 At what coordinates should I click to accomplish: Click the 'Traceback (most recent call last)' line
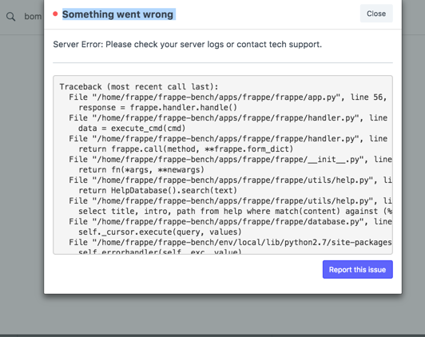pos(139,87)
